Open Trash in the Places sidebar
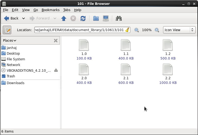198x135 pixels. 30,76
